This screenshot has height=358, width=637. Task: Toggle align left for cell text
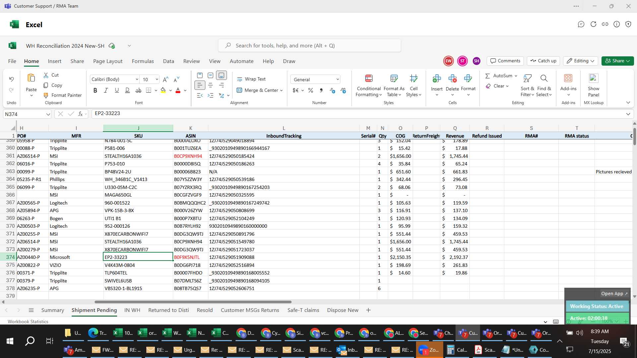(x=199, y=86)
